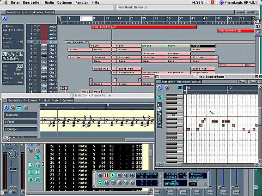Viewport: 262px width, 196px height.
Task: Select the Scissors tool in Arrange toolbox
Action: coord(21,54)
